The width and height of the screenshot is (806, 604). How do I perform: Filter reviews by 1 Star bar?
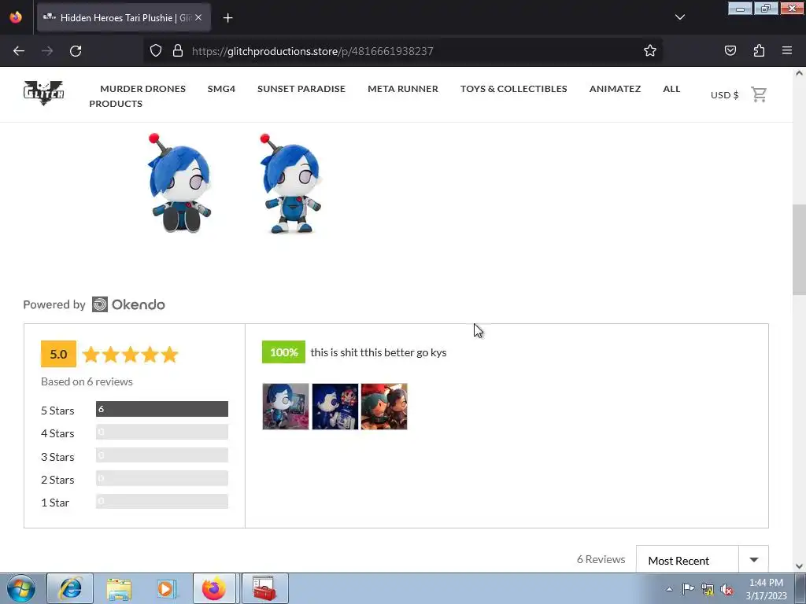(x=162, y=502)
